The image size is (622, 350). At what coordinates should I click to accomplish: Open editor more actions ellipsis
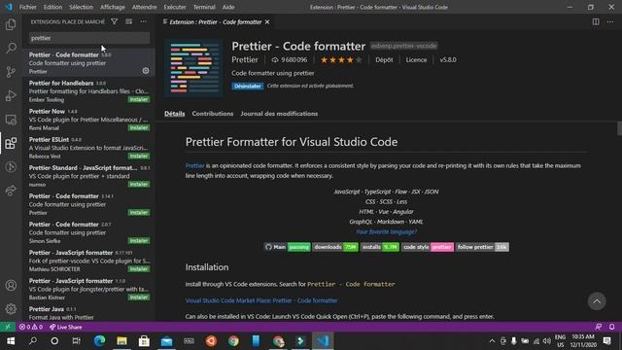(x=610, y=21)
